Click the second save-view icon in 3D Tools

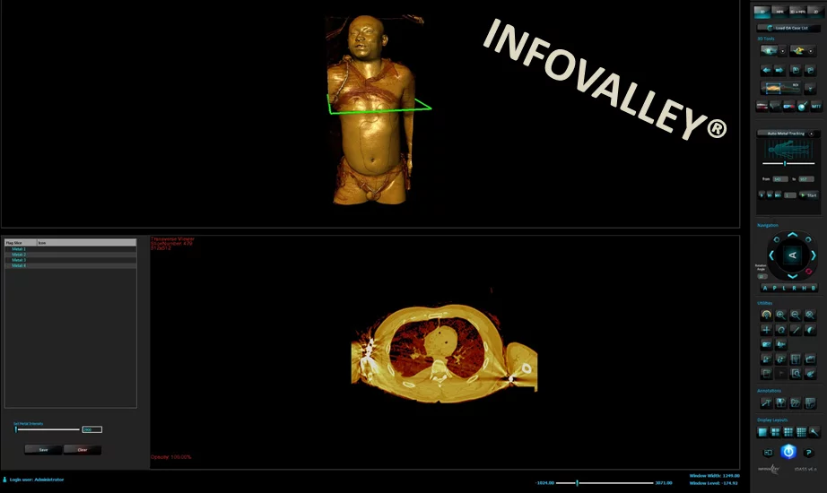[810, 70]
